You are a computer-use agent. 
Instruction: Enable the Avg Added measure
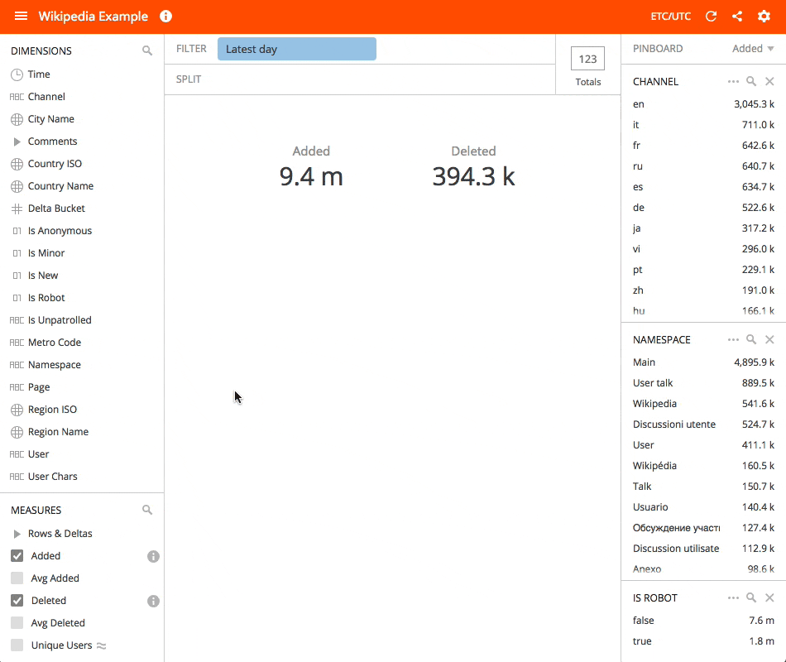click(17, 578)
